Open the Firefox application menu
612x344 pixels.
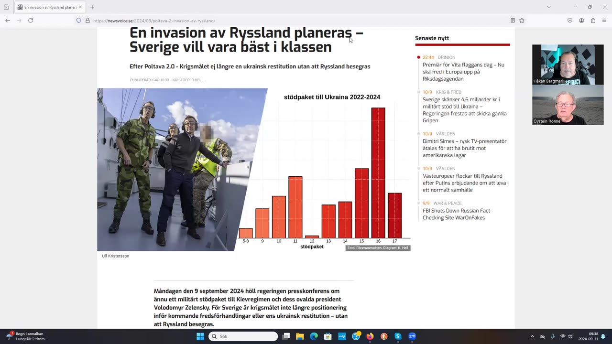(604, 21)
